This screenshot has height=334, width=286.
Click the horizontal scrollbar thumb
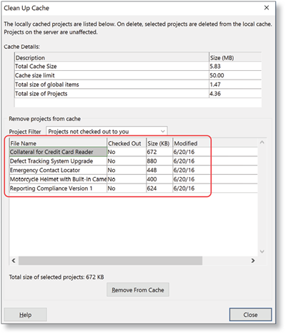[110, 261]
